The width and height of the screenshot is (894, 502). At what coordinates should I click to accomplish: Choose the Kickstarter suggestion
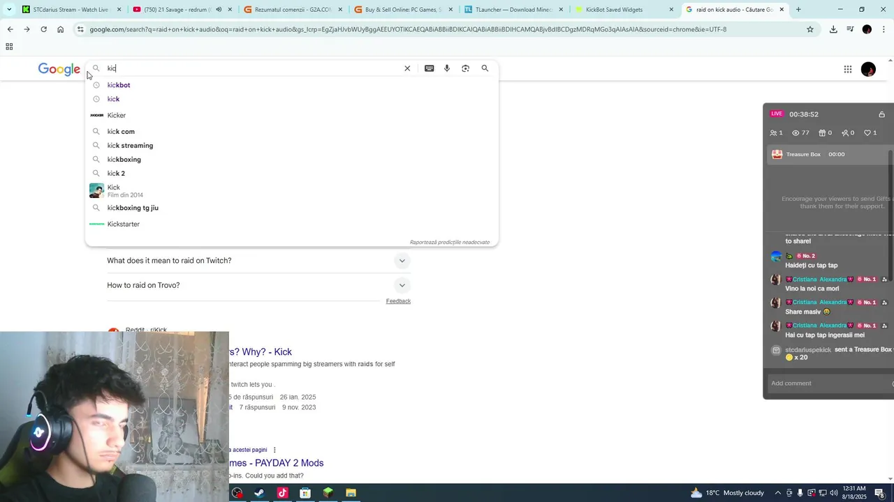coord(292,224)
